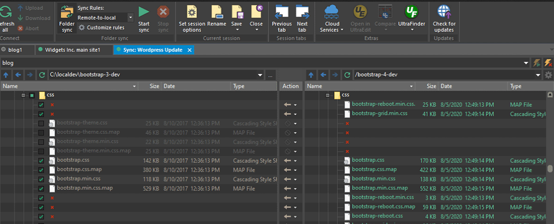Viewport: 554px width, 224px height.
Task: Click the local browse ellipsis button
Action: click(270, 75)
